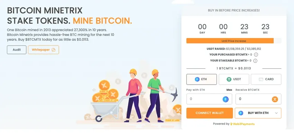294x135 pixels.
Task: Select USDT payment method
Action: (x=234, y=79)
